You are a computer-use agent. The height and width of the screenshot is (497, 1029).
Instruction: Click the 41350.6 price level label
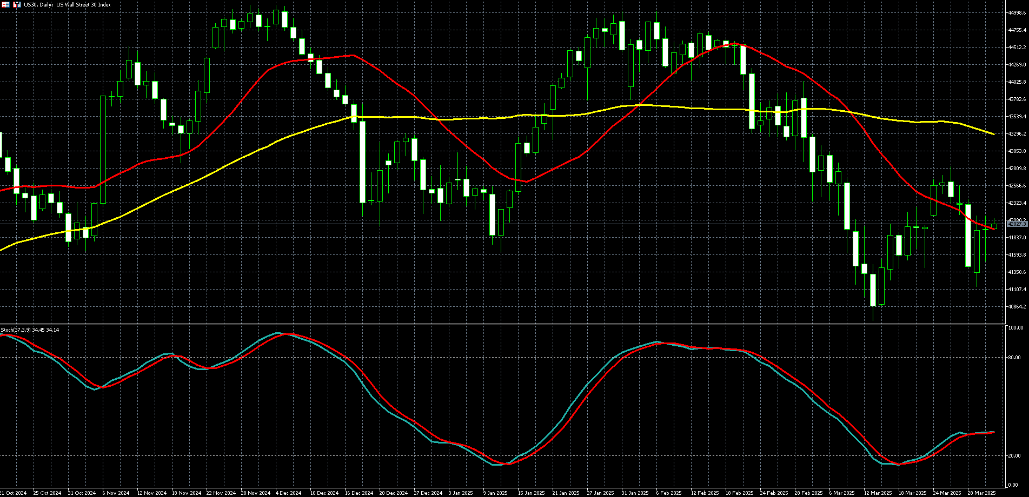pos(1017,272)
